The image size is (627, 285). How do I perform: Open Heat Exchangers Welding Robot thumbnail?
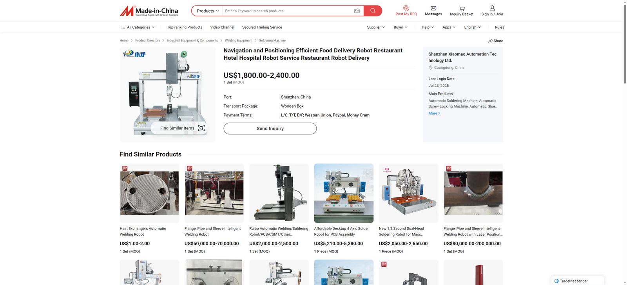click(x=149, y=193)
